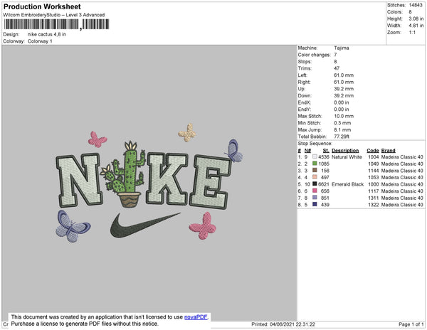This screenshot has height=330, width=427.
Task: Select the pink butterfly below the letter E
Action: 204,225
